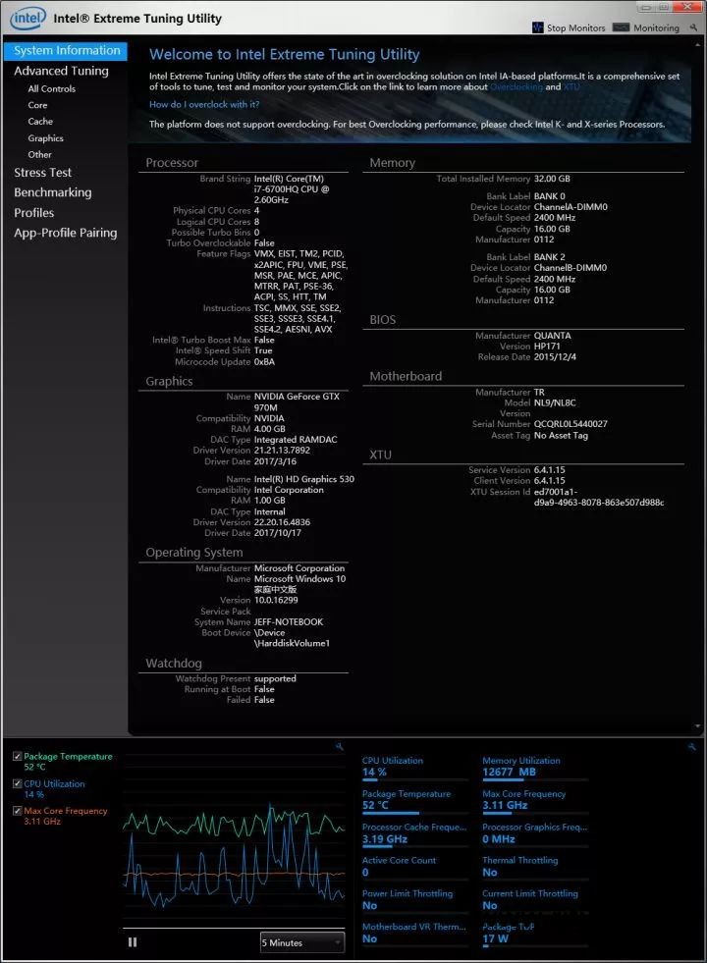Uncheck the Max Core Frequency checkbox
Viewport: 707px width, 963px height.
point(18,811)
